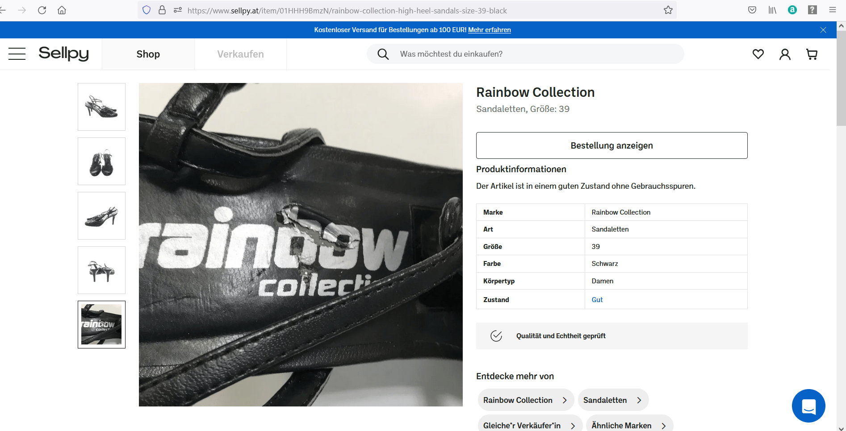Open the browser library icon
The width and height of the screenshot is (846, 431).
[772, 10]
